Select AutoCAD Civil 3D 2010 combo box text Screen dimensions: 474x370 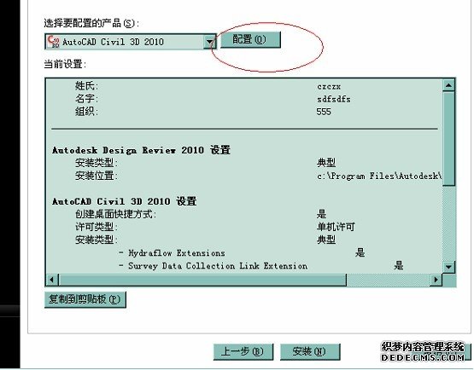(x=113, y=42)
